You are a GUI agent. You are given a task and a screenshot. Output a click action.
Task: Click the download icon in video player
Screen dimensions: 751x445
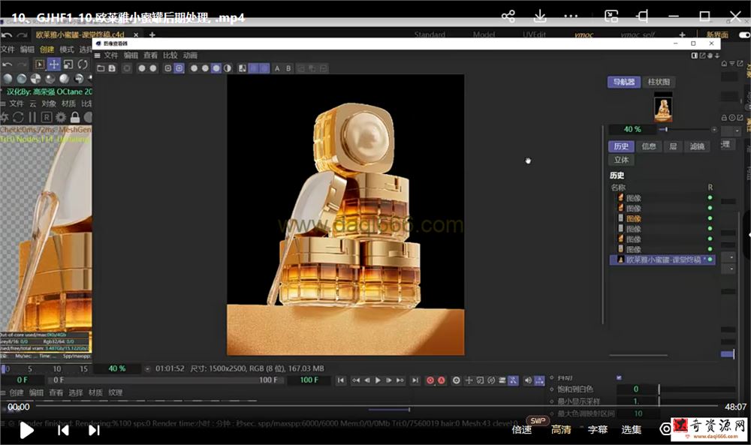point(540,17)
